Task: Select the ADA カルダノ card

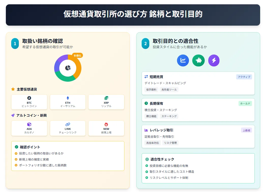Action: [29, 128]
